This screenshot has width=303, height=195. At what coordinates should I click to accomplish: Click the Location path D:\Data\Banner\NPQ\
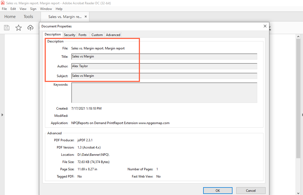93,155
